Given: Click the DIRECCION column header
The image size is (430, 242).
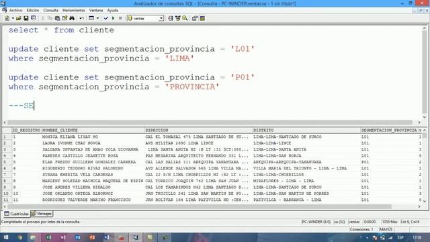Looking at the screenshot, I should click(x=198, y=130).
